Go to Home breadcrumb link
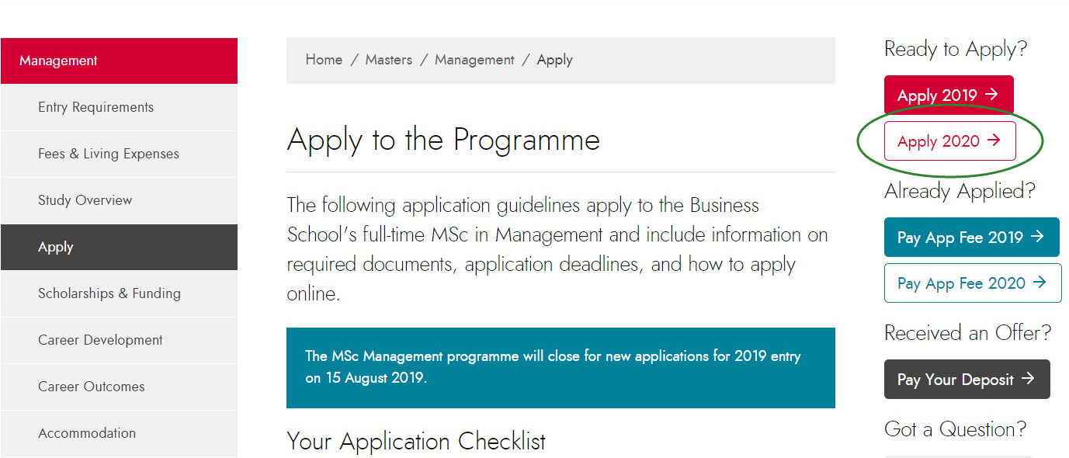Screen dimensions: 1069x458 (324, 60)
